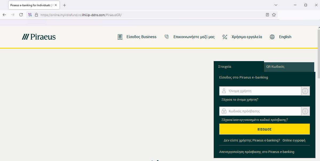The width and height of the screenshot is (320, 161).
Task: Click info icon next to password field
Action: point(305,111)
